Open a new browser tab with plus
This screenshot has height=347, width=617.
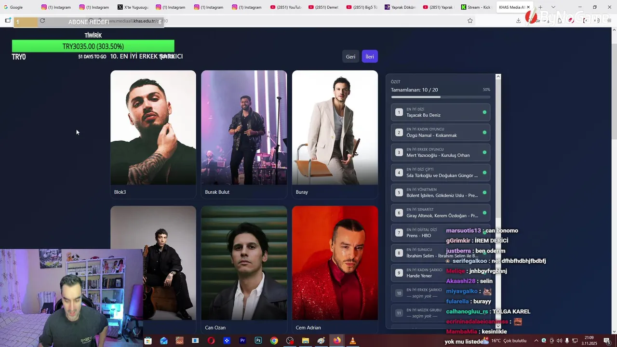(540, 7)
